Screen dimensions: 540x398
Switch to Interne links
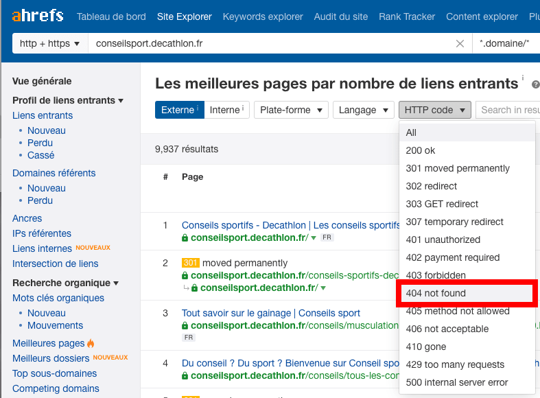click(x=226, y=110)
